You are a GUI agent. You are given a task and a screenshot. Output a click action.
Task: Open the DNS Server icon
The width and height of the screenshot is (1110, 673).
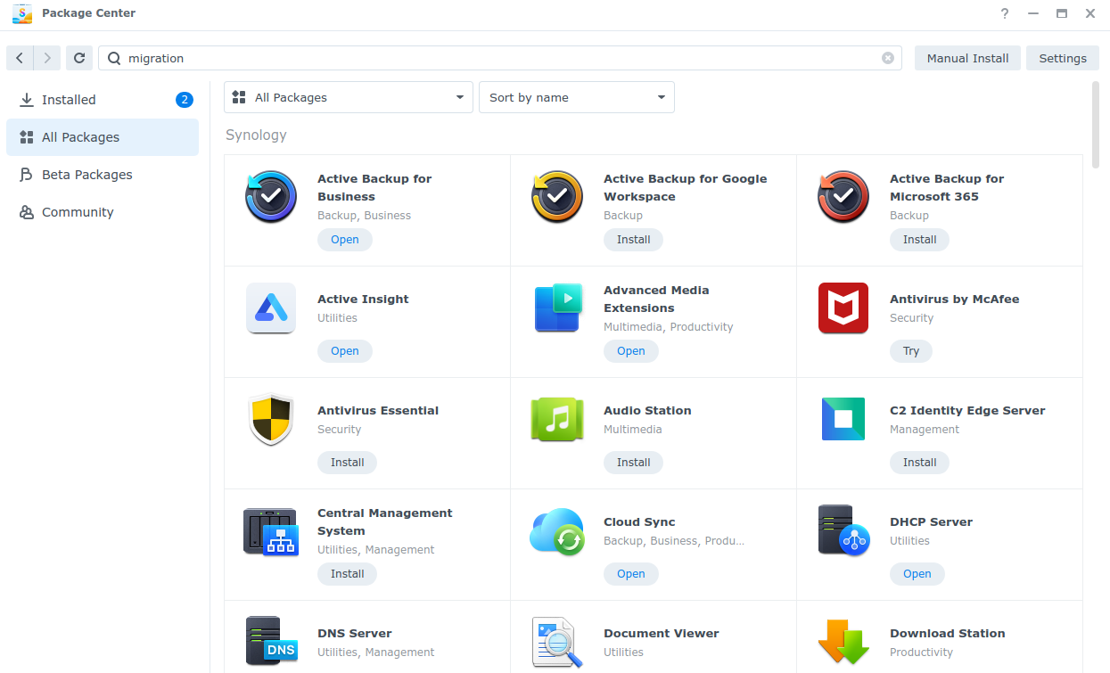click(271, 642)
